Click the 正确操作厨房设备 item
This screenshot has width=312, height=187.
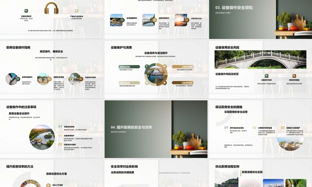pos(265,128)
